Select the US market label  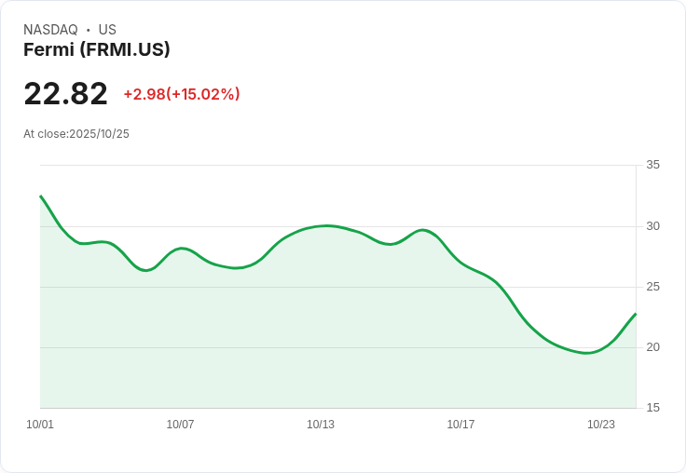point(107,30)
